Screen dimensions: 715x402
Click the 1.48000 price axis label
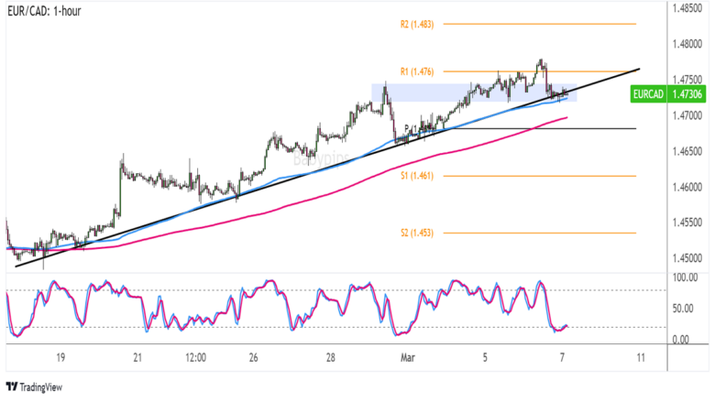[x=687, y=44]
